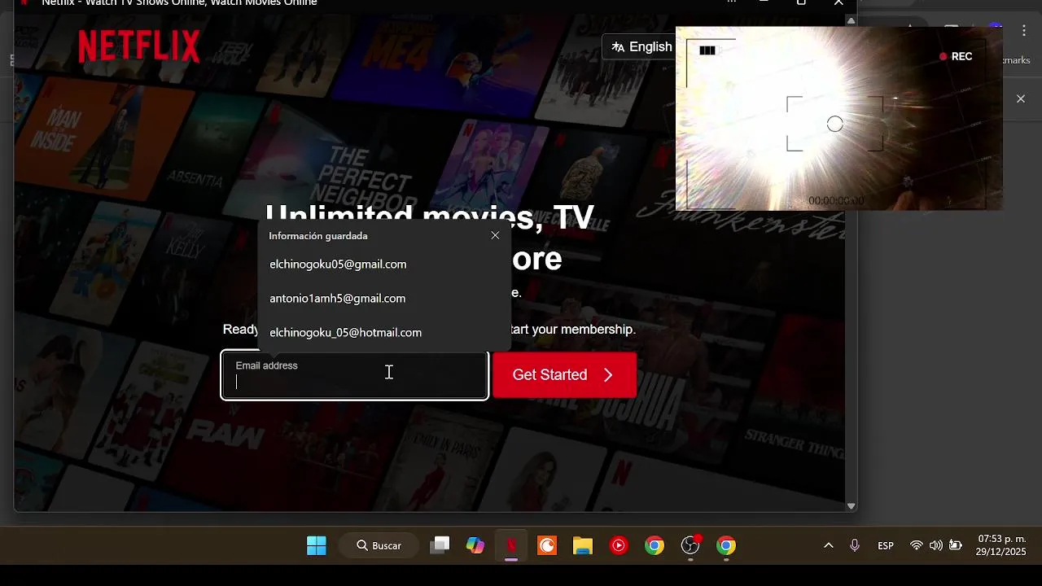Open the English language selector
Image resolution: width=1042 pixels, height=586 pixels.
(x=642, y=46)
